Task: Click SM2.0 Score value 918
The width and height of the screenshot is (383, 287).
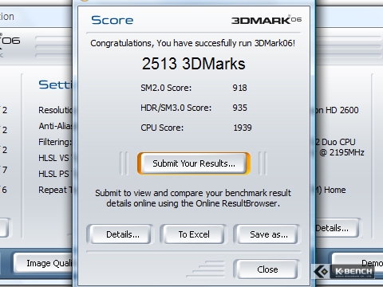Action: [239, 88]
